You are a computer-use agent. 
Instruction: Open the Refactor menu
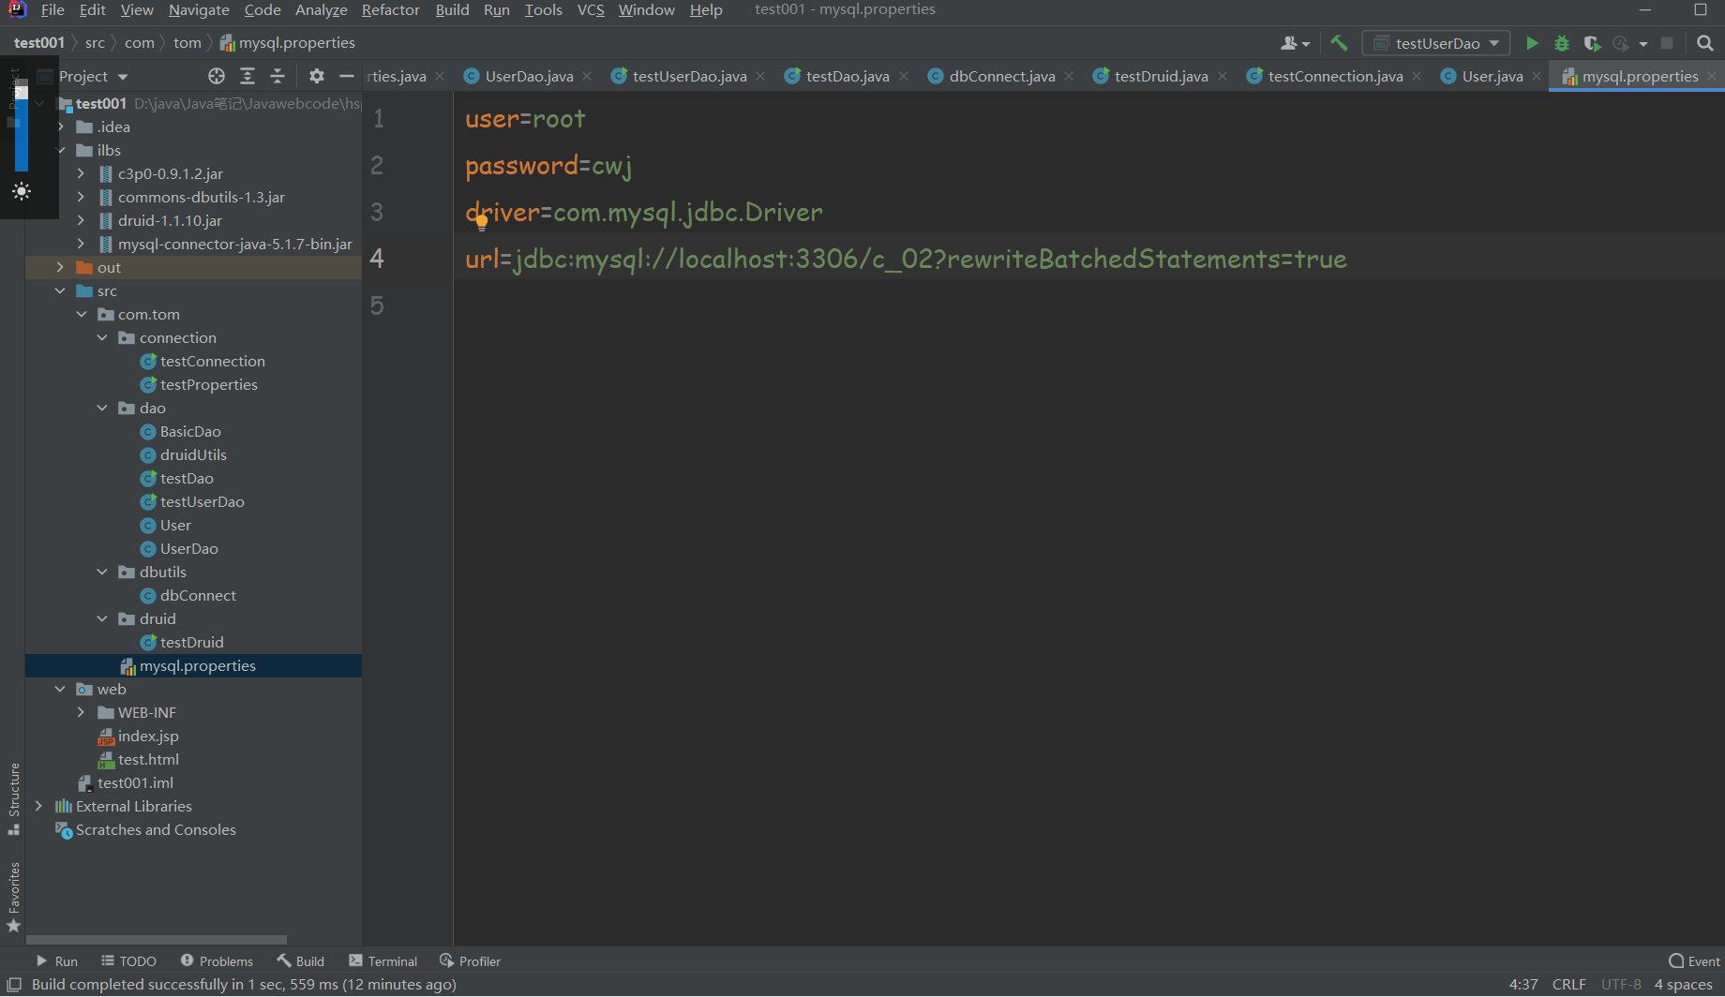click(x=391, y=9)
